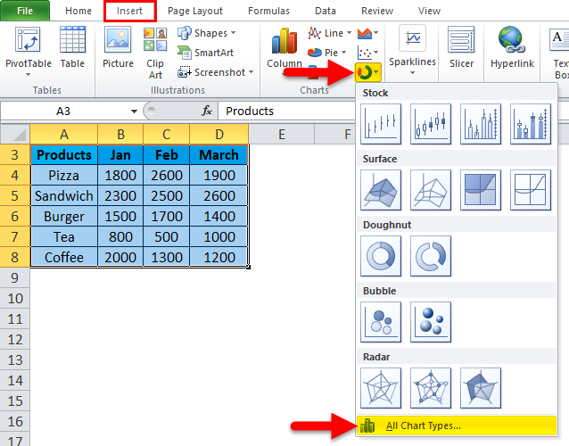Select the basic Radar chart
Screen dimensions: 569x446
[x=381, y=388]
